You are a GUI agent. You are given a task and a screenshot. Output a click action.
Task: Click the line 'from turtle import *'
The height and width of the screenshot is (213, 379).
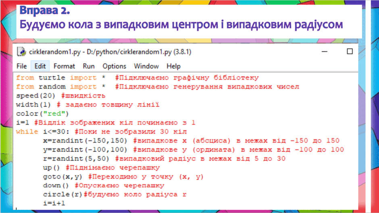61,78
